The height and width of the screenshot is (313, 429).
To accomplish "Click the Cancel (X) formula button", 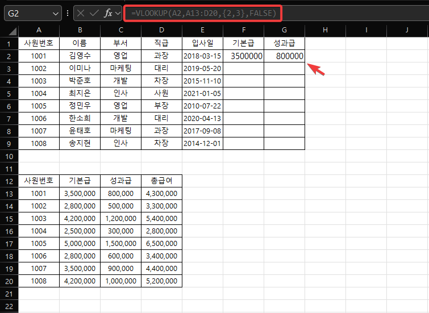I will point(81,13).
